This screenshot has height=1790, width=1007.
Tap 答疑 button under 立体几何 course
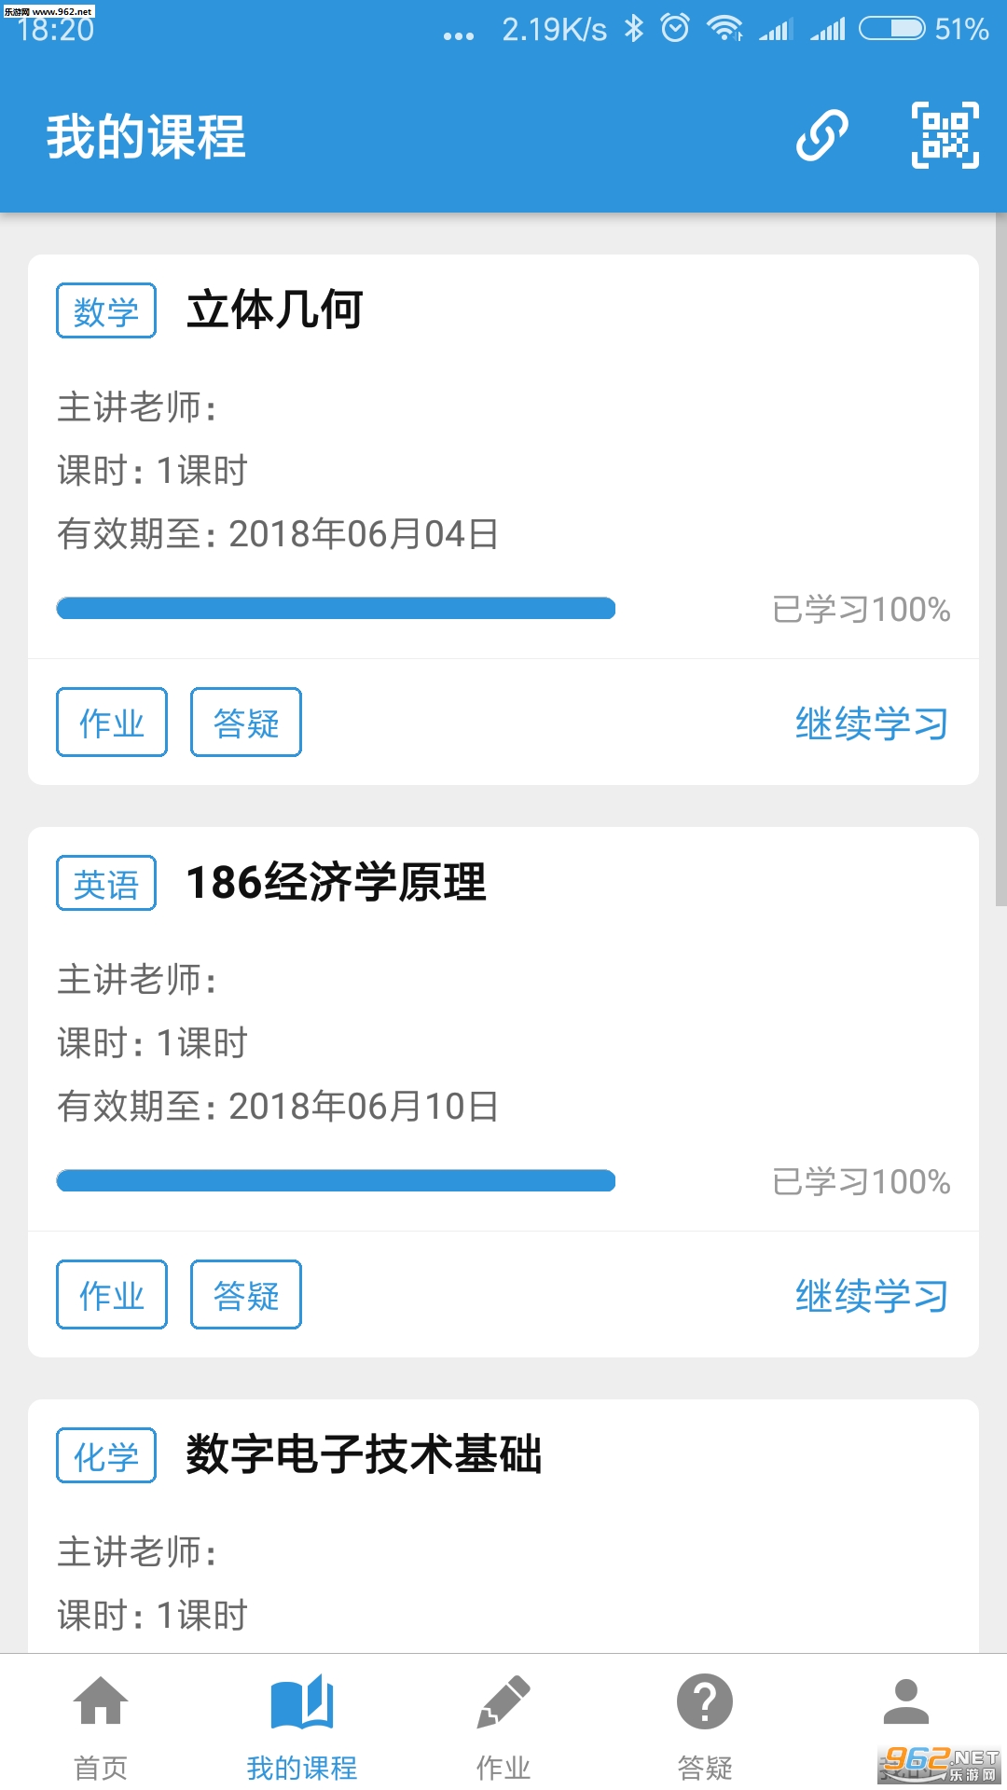coord(246,723)
